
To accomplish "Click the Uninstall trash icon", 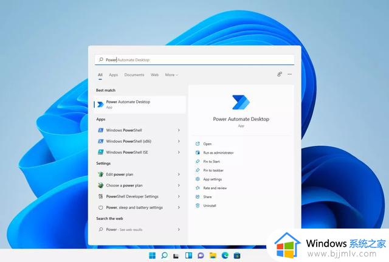I will [198, 205].
